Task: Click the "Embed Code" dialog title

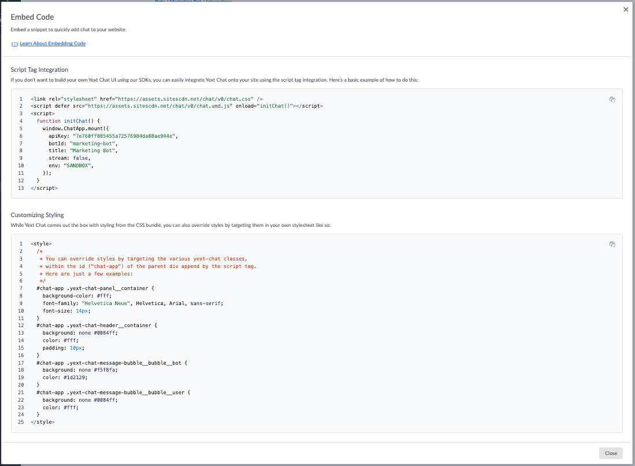Action: click(32, 17)
